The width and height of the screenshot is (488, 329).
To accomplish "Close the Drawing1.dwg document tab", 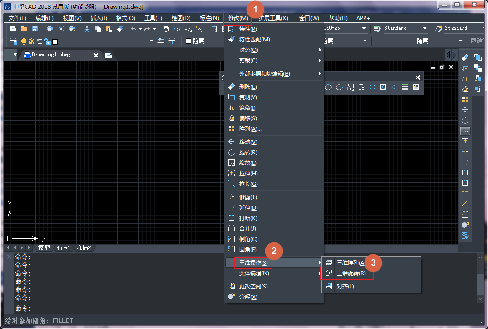I will [96, 55].
